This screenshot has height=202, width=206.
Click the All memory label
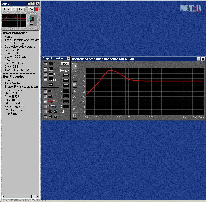pyautogui.click(x=62, y=112)
